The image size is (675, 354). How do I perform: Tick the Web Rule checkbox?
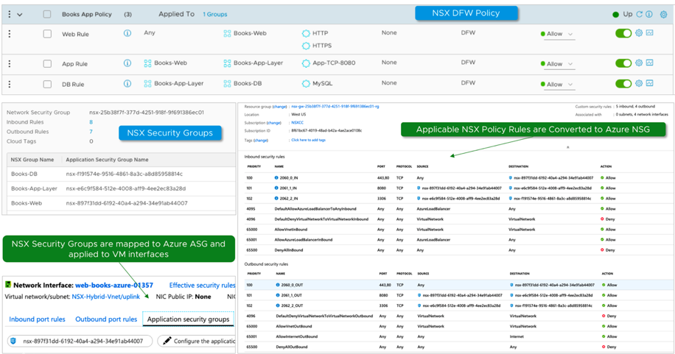tap(47, 34)
